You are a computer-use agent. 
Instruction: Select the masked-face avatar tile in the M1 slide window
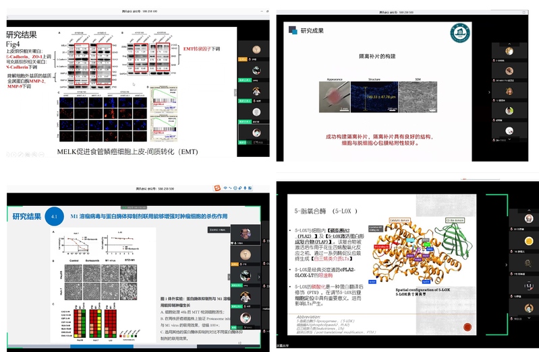246,319
